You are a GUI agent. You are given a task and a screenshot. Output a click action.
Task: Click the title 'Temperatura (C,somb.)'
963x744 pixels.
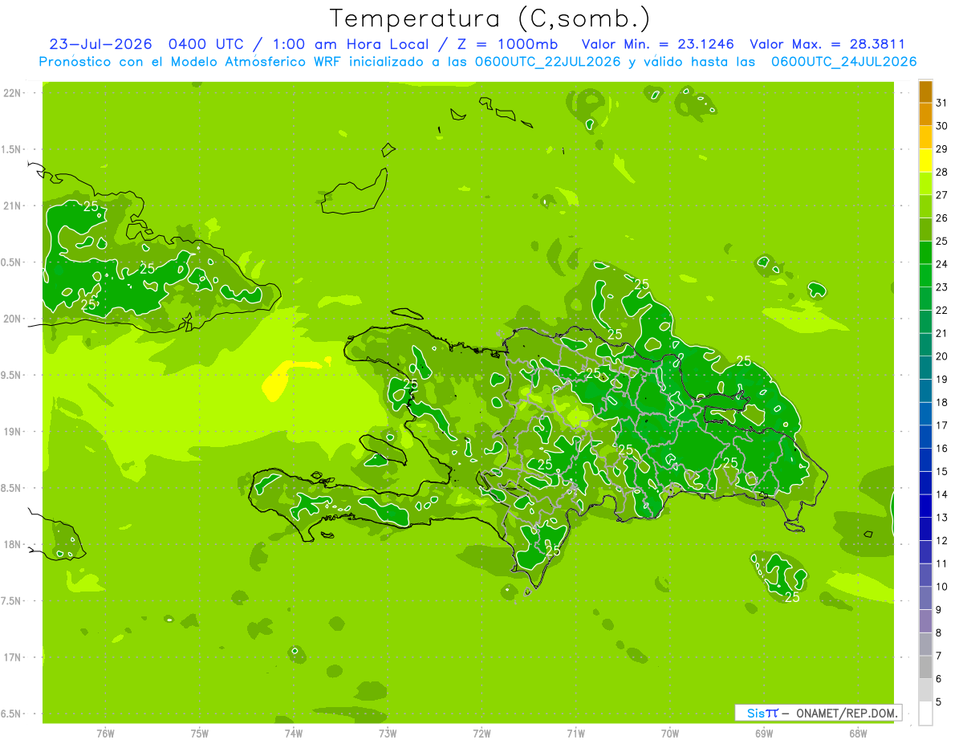click(490, 18)
